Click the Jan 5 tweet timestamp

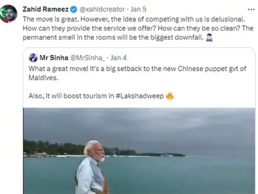(138, 9)
